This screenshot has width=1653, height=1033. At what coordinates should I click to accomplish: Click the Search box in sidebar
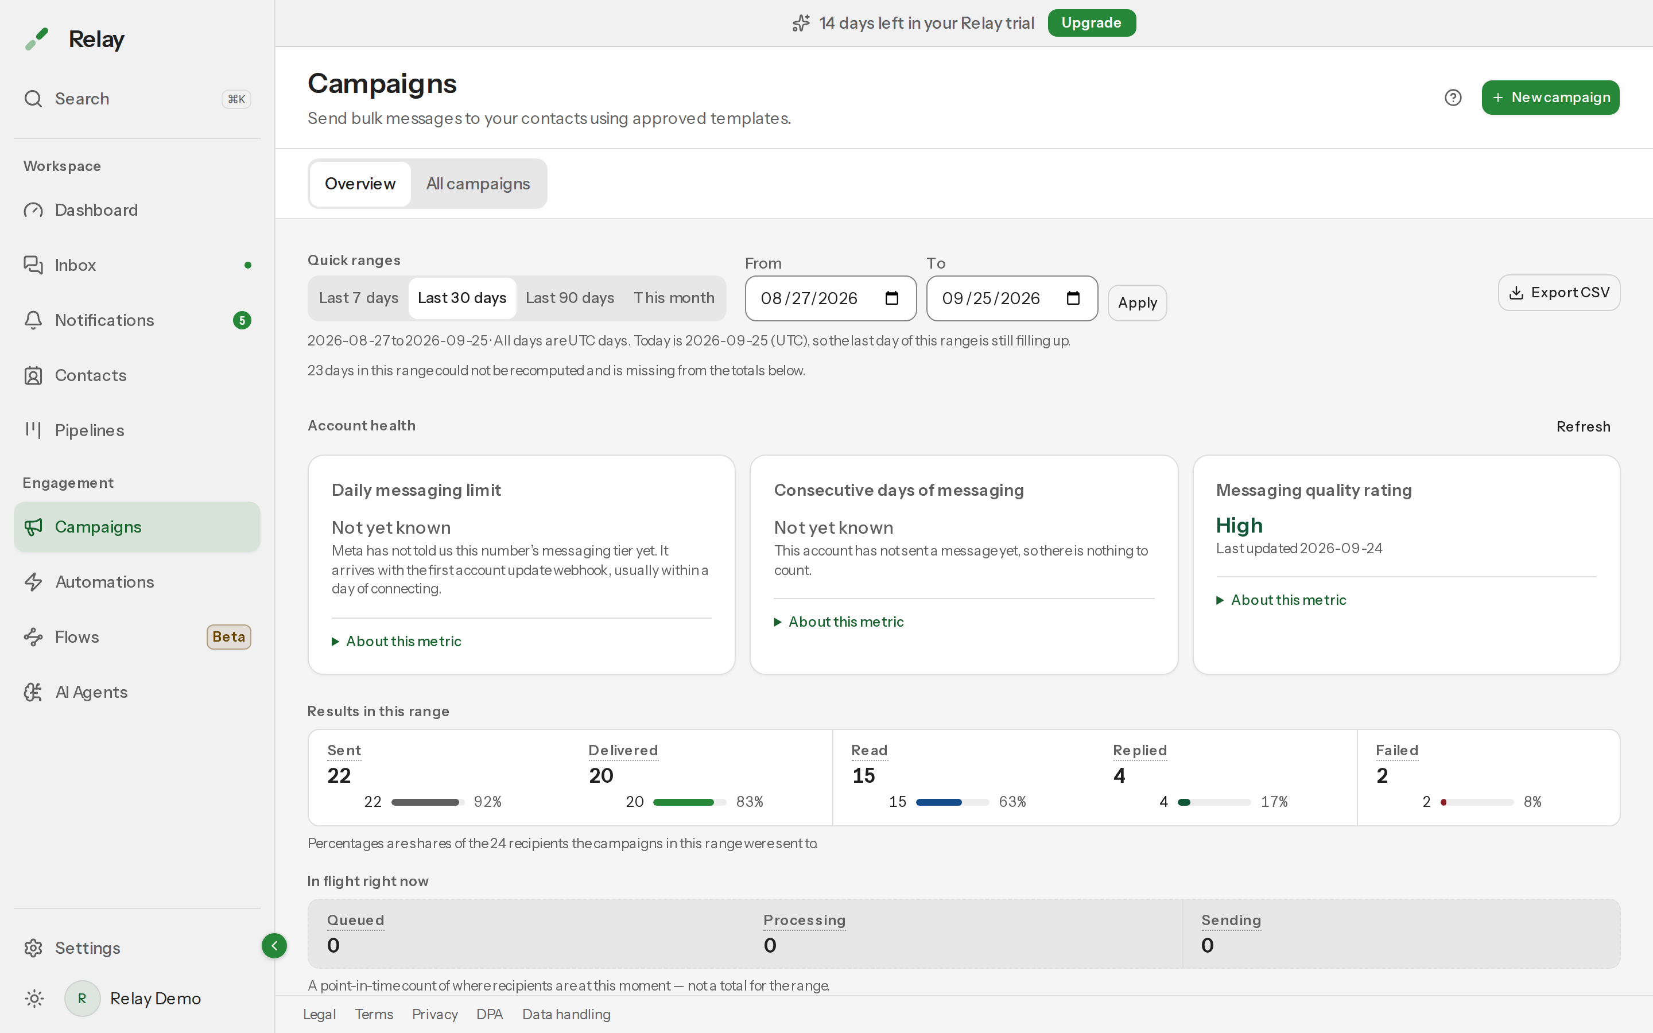coord(137,98)
